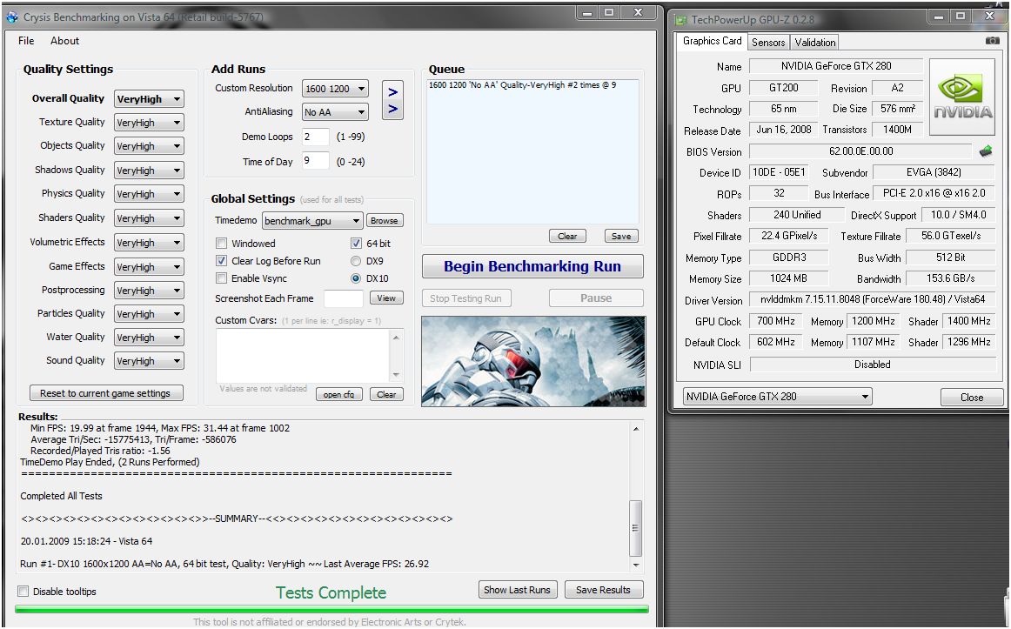
Task: Open the Shaders Quality dropdown
Action: pyautogui.click(x=149, y=218)
